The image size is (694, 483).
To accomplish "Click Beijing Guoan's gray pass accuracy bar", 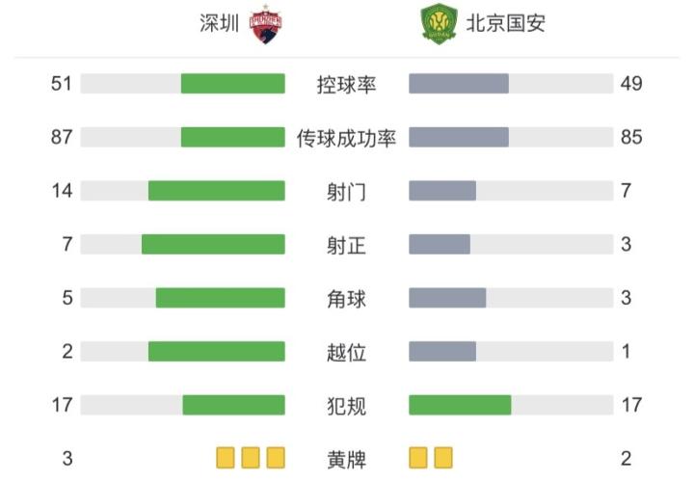I will pyautogui.click(x=459, y=138).
